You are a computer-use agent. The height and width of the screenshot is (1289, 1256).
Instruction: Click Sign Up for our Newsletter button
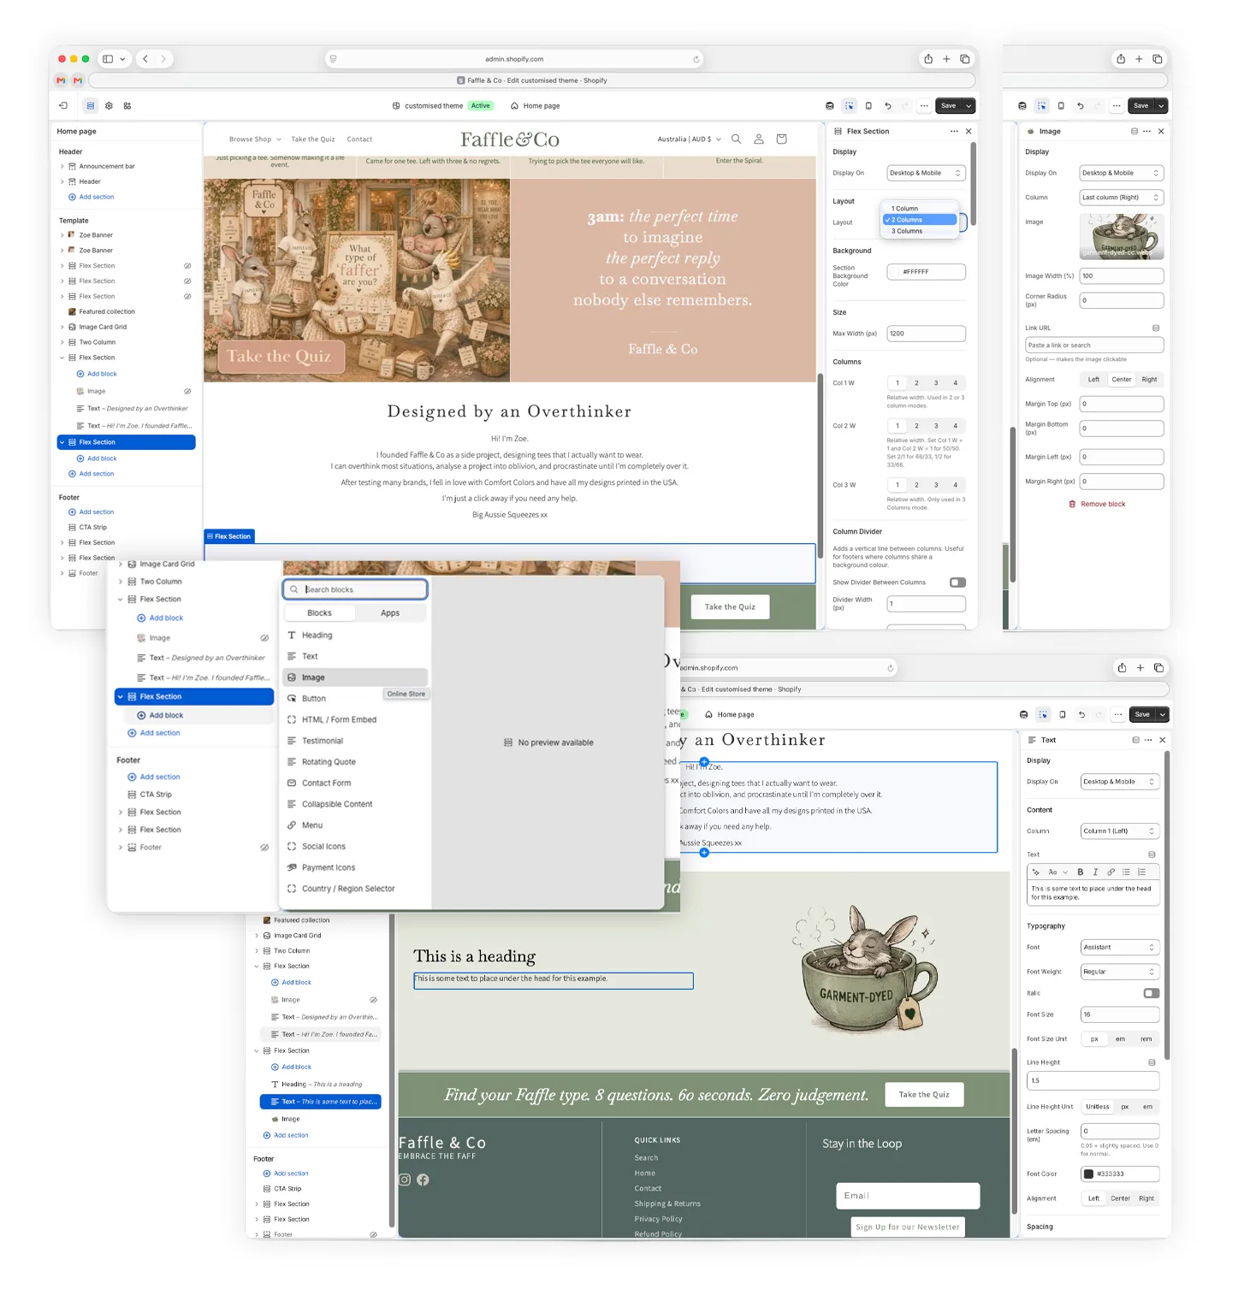[x=908, y=1227]
